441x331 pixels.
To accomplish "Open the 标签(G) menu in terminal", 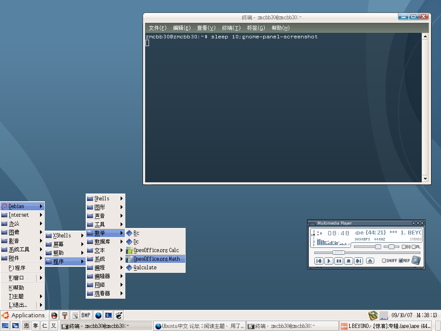I will click(256, 28).
